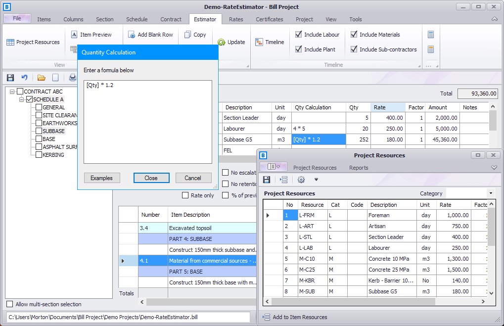The width and height of the screenshot is (504, 326).
Task: Save in Project Resources window toolbar
Action: click(267, 180)
